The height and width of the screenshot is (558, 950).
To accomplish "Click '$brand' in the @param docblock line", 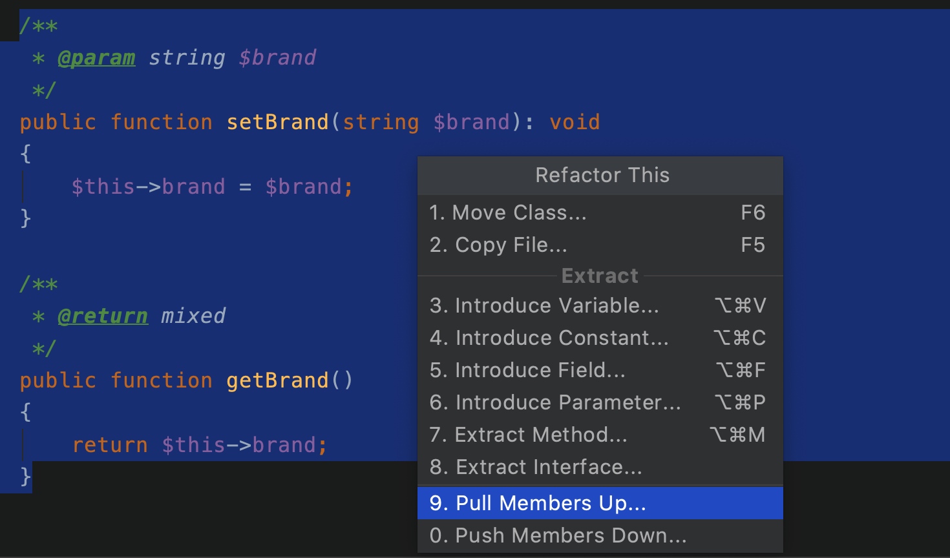I will (277, 57).
